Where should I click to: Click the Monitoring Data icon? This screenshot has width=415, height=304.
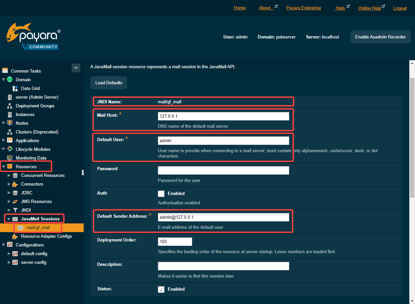click(x=10, y=158)
